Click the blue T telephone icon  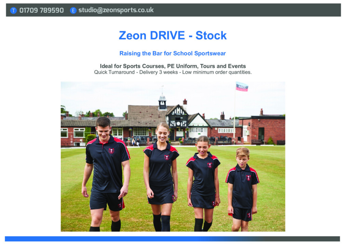[13, 10]
